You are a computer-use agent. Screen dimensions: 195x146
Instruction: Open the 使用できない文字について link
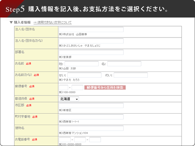[x=52, y=22]
